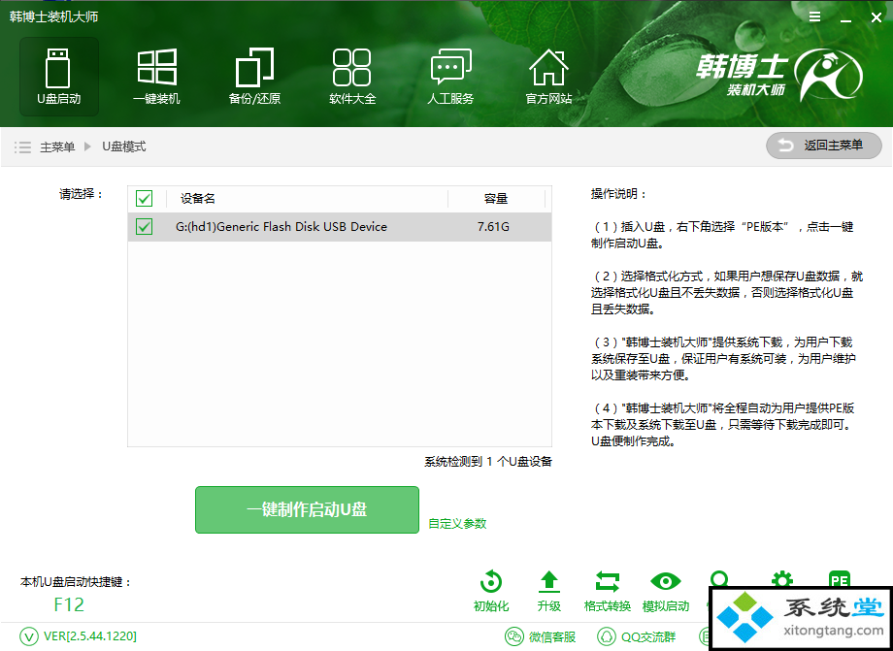Toggle the select-all checkbox in the table header

[x=145, y=199]
